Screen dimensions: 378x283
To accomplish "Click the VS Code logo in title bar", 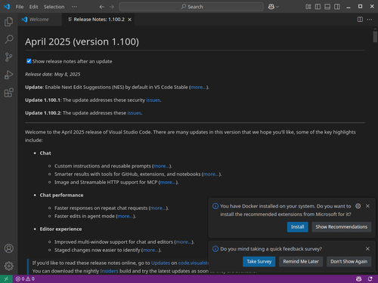I will click(x=7, y=7).
